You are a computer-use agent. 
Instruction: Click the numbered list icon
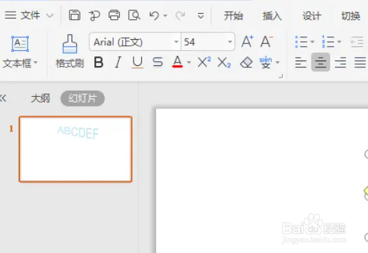(x=328, y=42)
